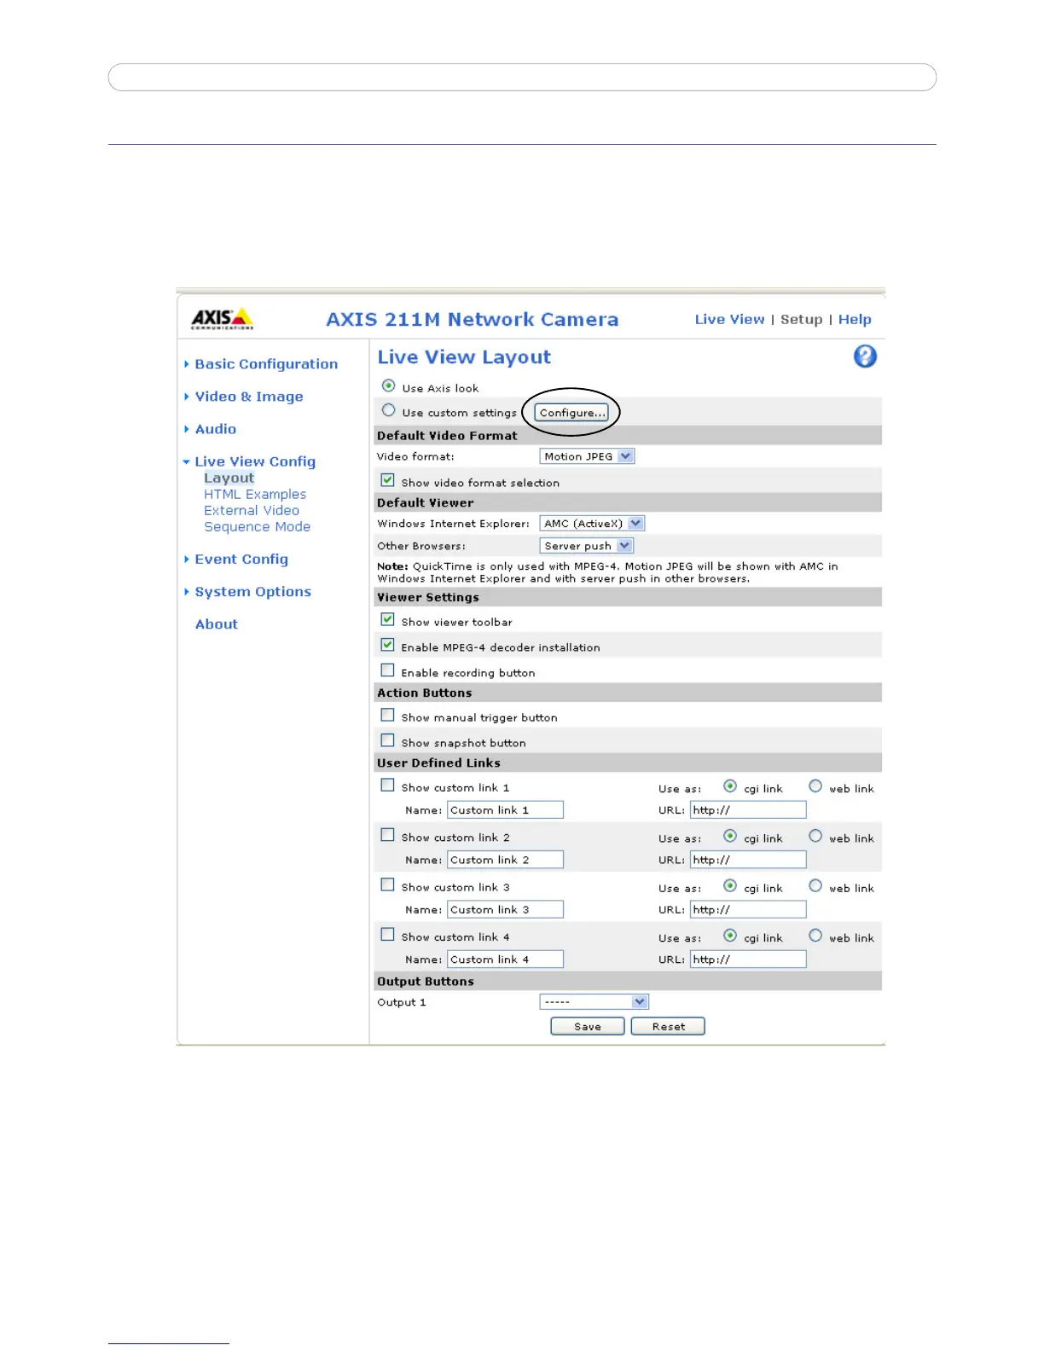This screenshot has width=1044, height=1351.
Task: Open the Video format Motion JPEG dropdown
Action: [587, 456]
